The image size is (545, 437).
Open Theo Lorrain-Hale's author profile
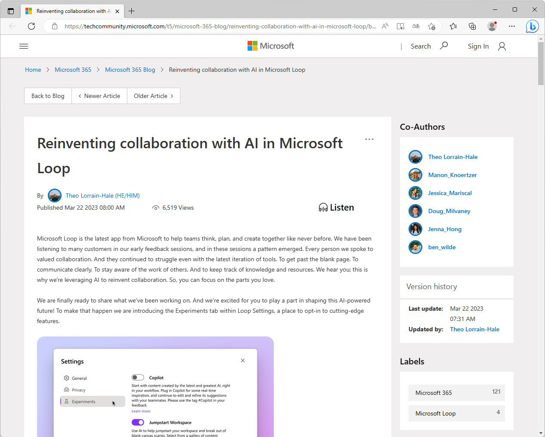[x=102, y=196]
